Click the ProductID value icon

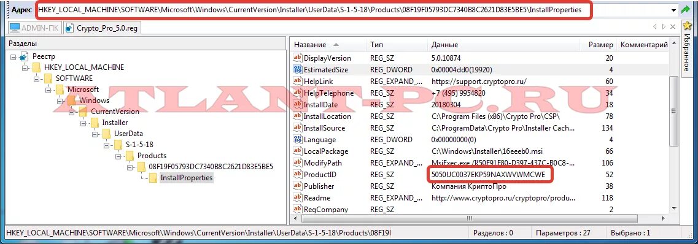(x=297, y=174)
